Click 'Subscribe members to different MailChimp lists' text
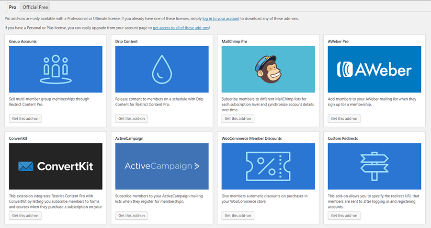Image resolution: width=431 pixels, height=228 pixels. tap(268, 104)
